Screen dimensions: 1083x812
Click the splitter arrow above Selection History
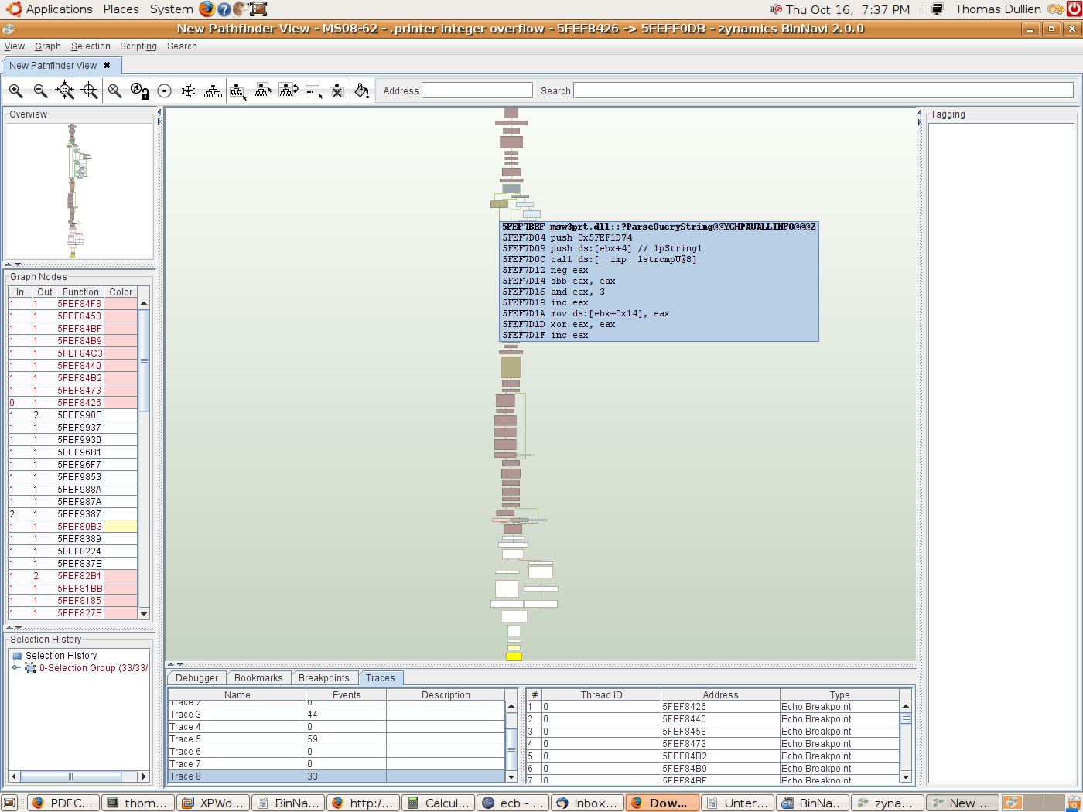click(x=9, y=628)
